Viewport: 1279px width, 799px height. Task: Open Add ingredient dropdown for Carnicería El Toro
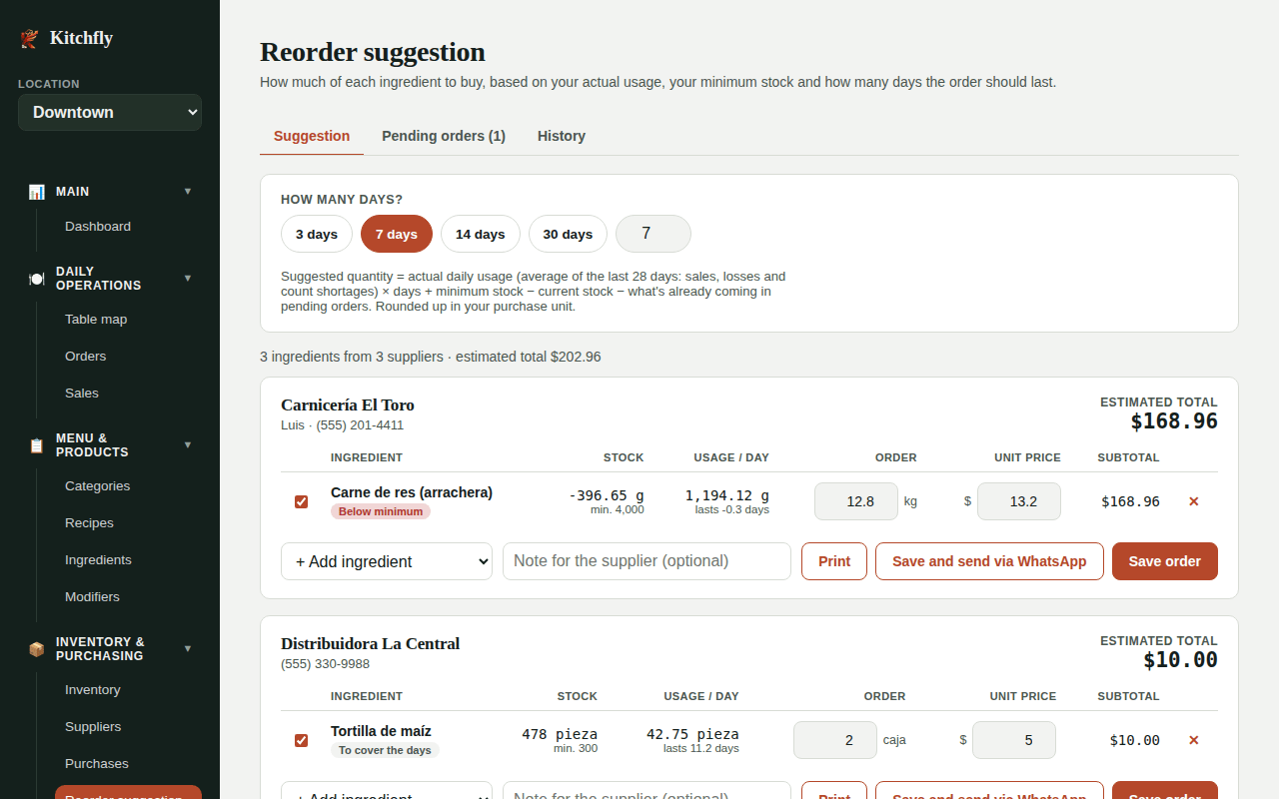[x=387, y=561]
